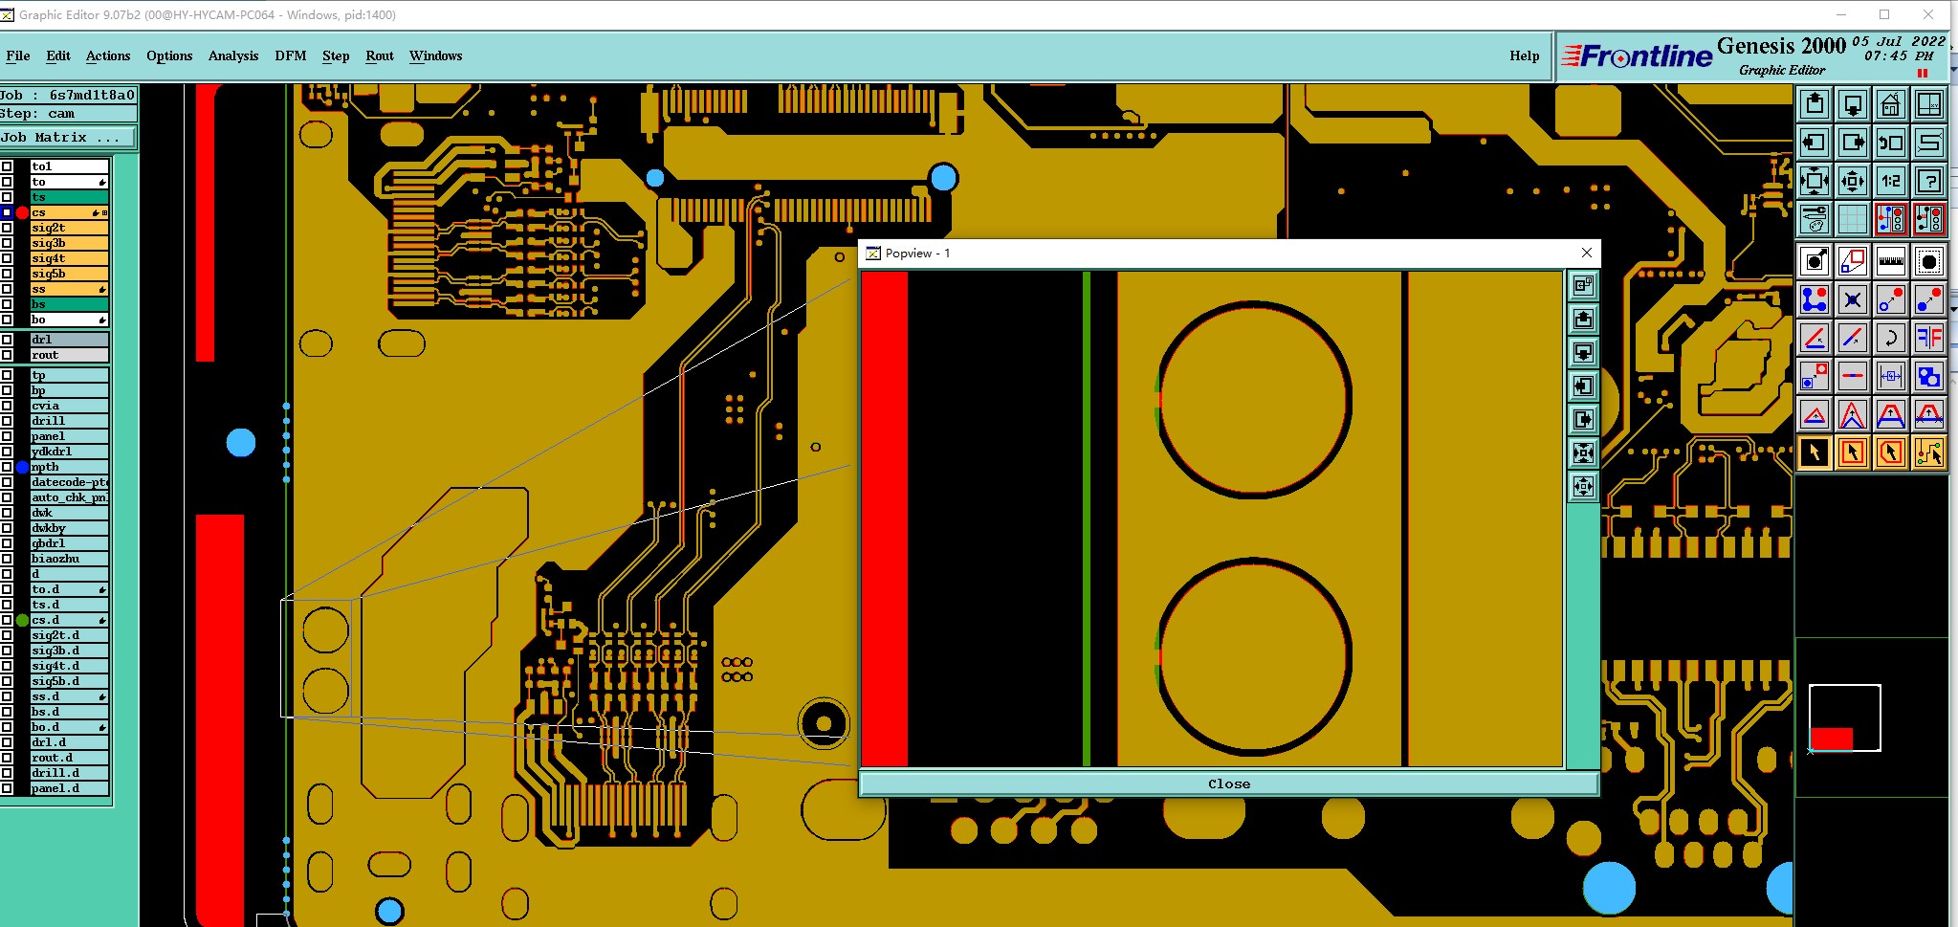Viewport: 1958px width, 927px height.
Task: Open the tools and palette settings icon
Action: (1815, 219)
